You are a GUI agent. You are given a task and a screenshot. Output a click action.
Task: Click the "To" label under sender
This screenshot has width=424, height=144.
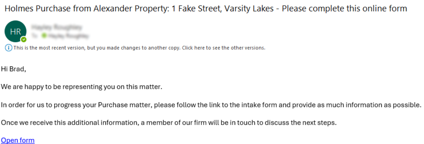[34, 36]
